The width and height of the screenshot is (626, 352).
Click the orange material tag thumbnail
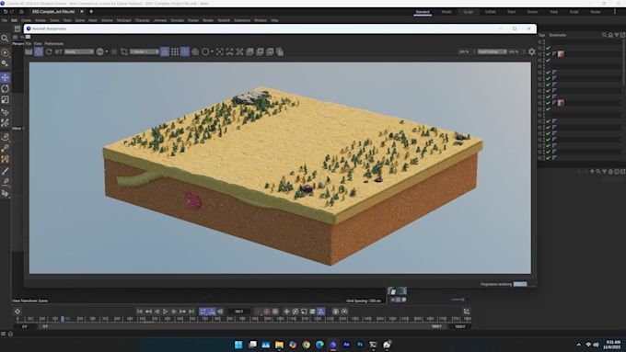pos(561,54)
